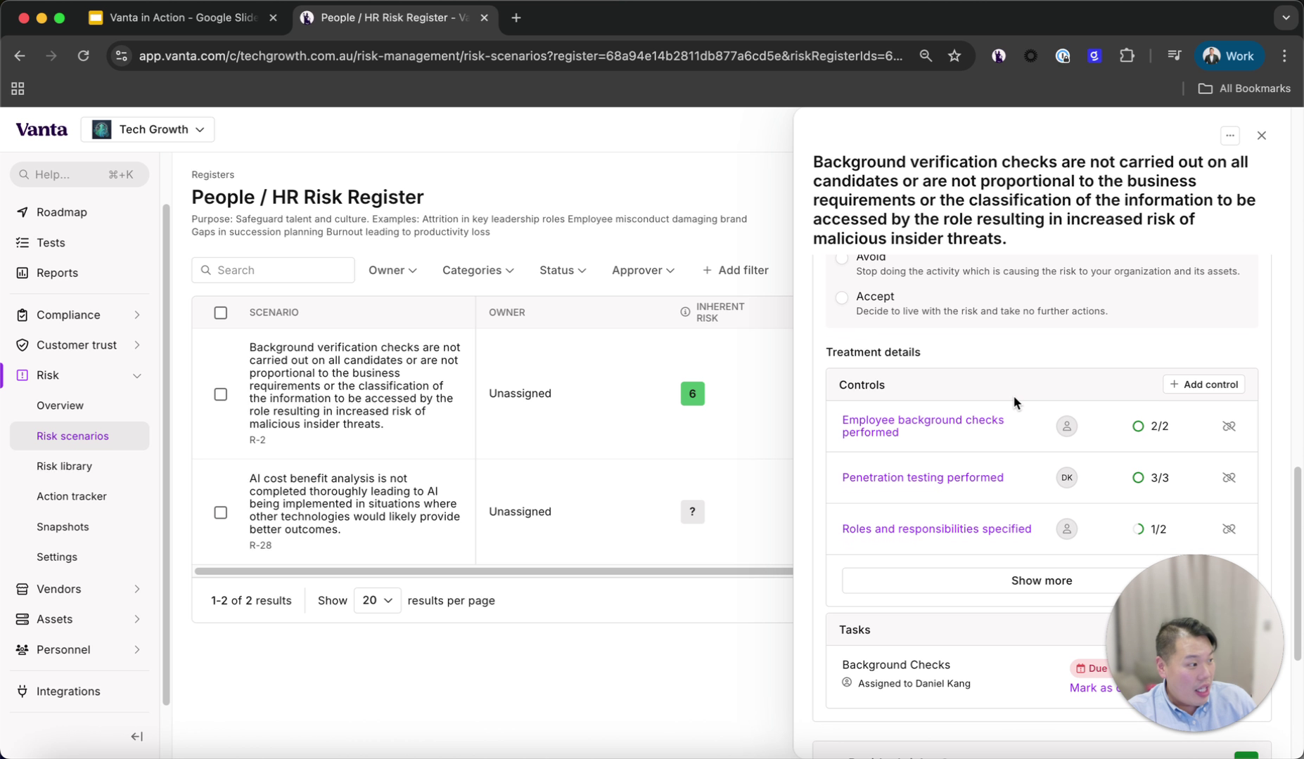Screen dimensions: 1304x759
Task: Select the Accept risk treatment radio button
Action: (x=841, y=297)
